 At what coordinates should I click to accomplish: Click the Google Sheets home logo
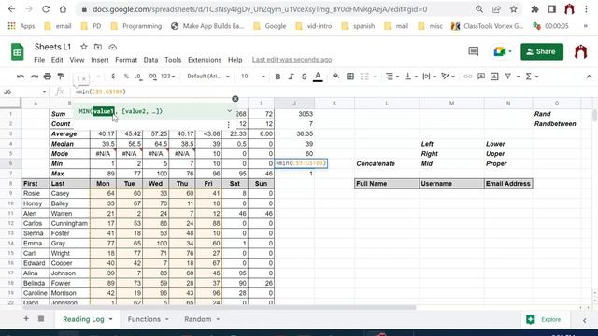[17, 52]
